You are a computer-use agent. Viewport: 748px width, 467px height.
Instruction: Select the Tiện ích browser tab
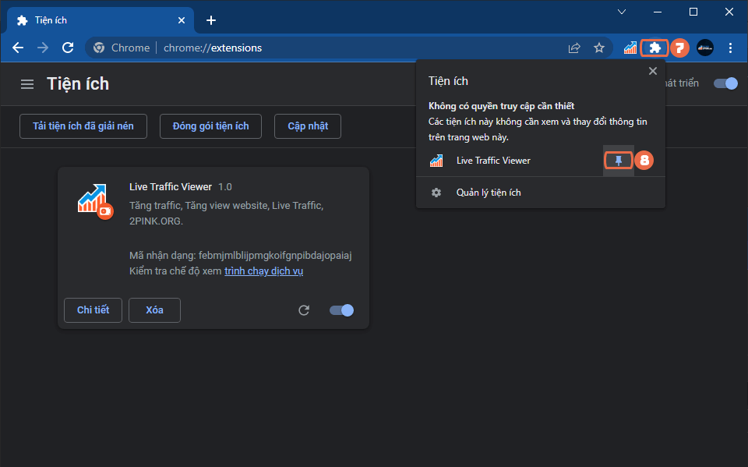101,20
